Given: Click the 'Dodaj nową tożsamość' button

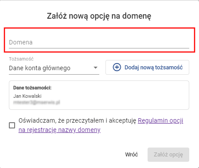Looking at the screenshot, I should click(147, 68).
